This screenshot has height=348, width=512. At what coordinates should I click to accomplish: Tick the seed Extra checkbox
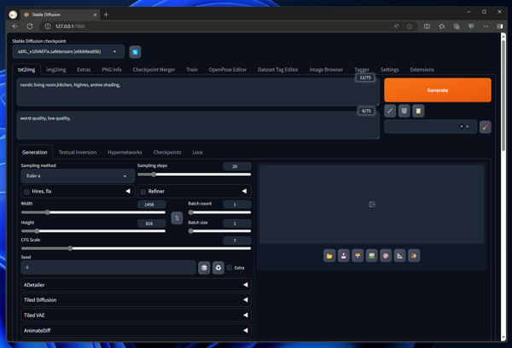[230, 268]
